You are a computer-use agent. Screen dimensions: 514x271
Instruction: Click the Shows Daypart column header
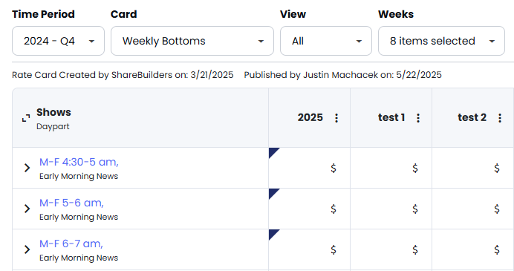click(x=140, y=118)
